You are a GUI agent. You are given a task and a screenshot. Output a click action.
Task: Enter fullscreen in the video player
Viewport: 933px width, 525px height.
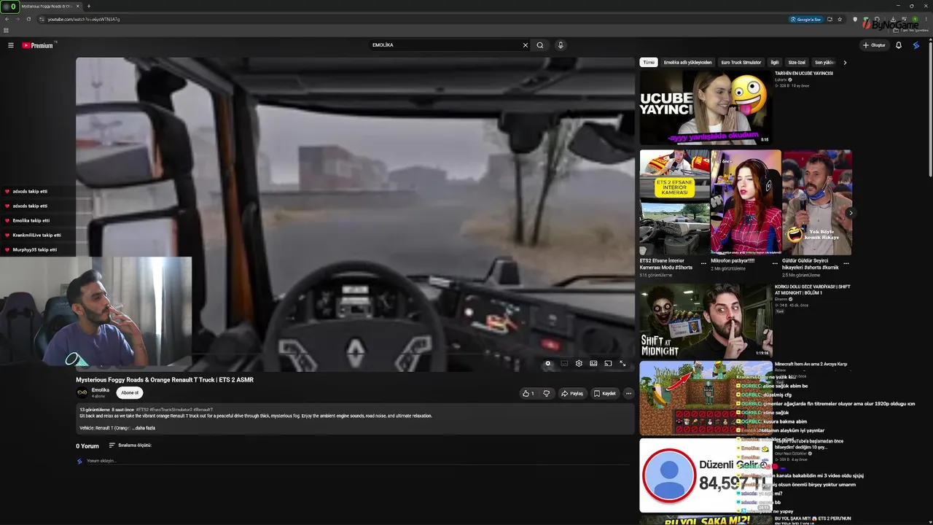tap(622, 363)
